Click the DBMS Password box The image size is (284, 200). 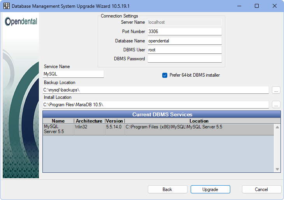[x=184, y=59]
